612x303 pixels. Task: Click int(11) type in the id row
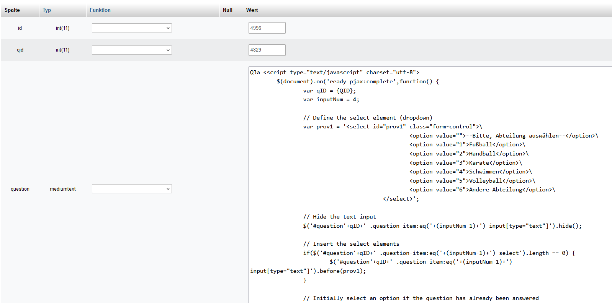click(x=62, y=28)
